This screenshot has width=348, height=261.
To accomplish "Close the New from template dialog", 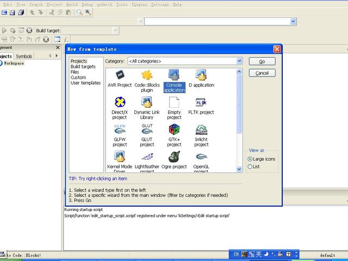I will [x=277, y=49].
